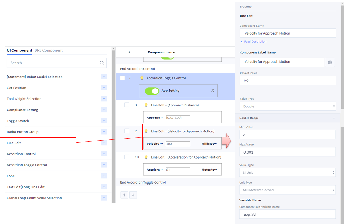The width and height of the screenshot is (346, 224).
Task: Add the Get Position component with plus icon
Action: [x=104, y=88]
